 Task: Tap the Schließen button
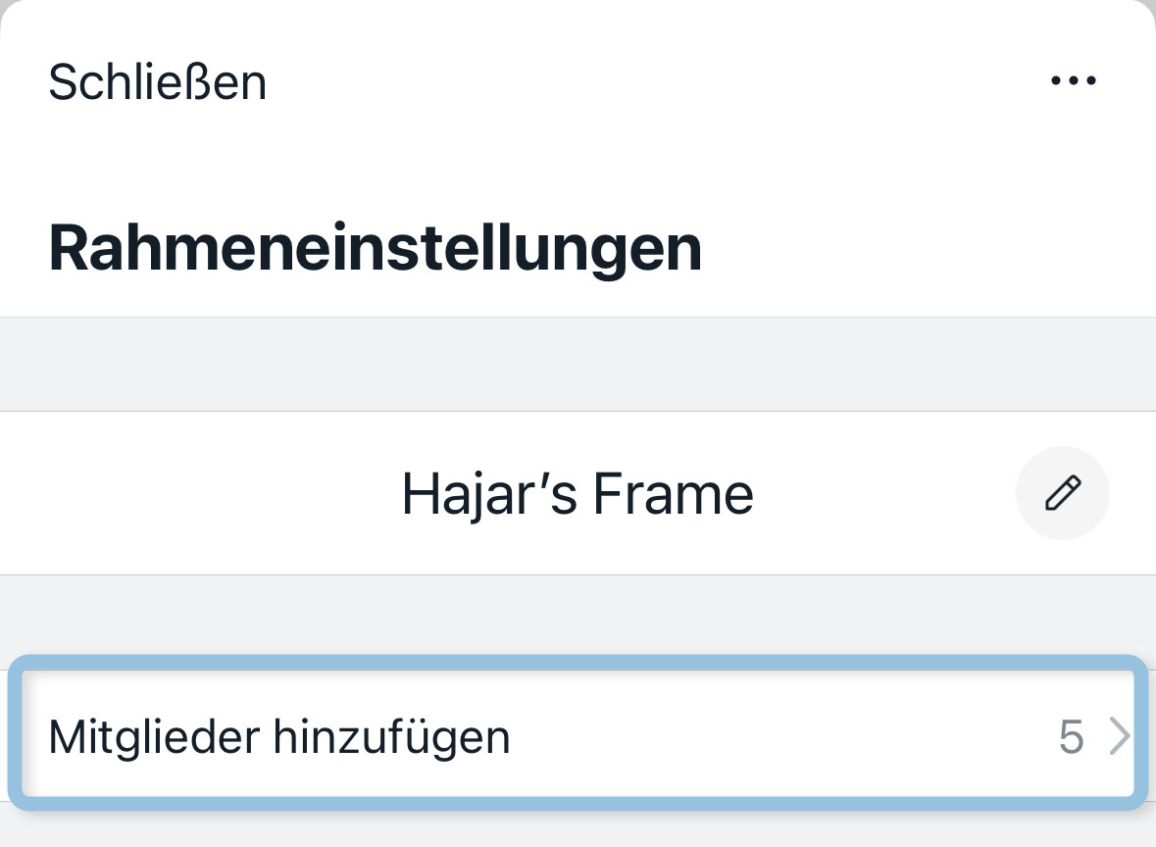158,82
